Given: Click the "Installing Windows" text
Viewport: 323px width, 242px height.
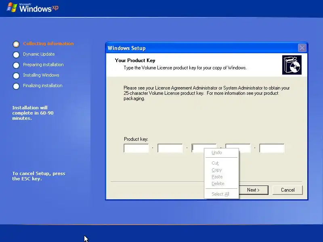Looking at the screenshot, I should click(41, 75).
